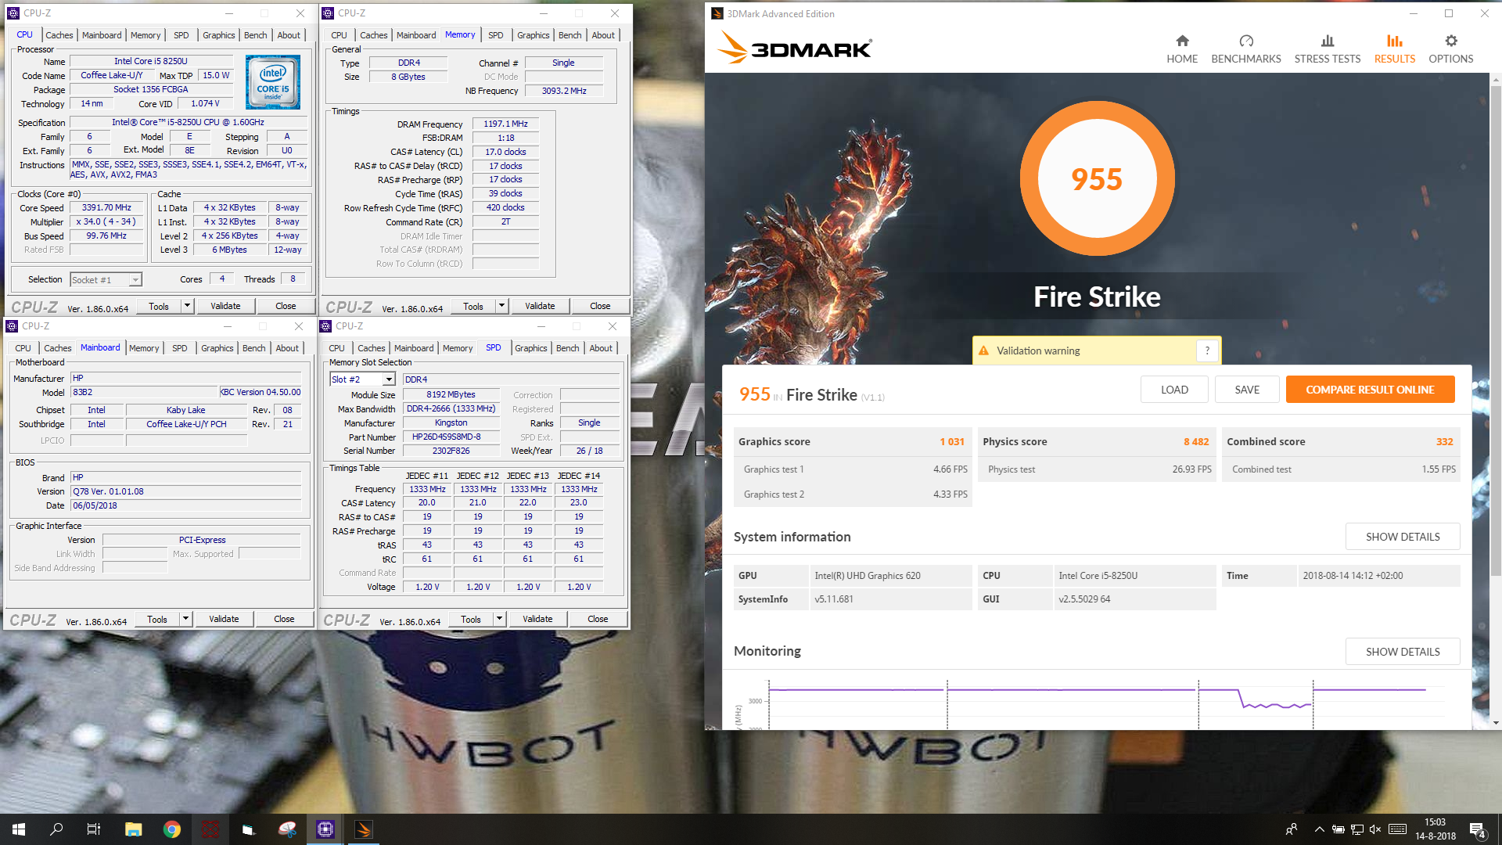
Task: Open Graphics tab in the CPU-Z Memory window
Action: (534, 35)
